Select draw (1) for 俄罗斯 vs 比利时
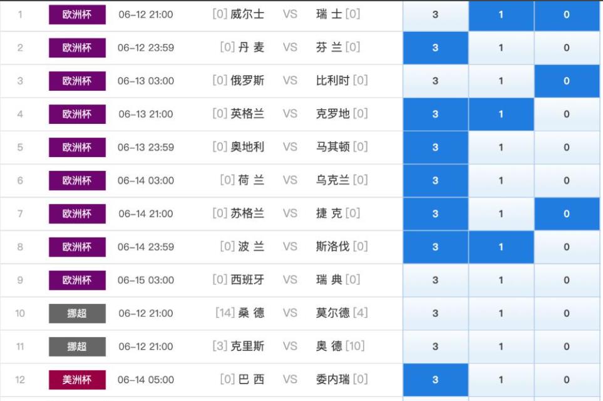Viewport: 603px width, 401px height. pyautogui.click(x=501, y=81)
